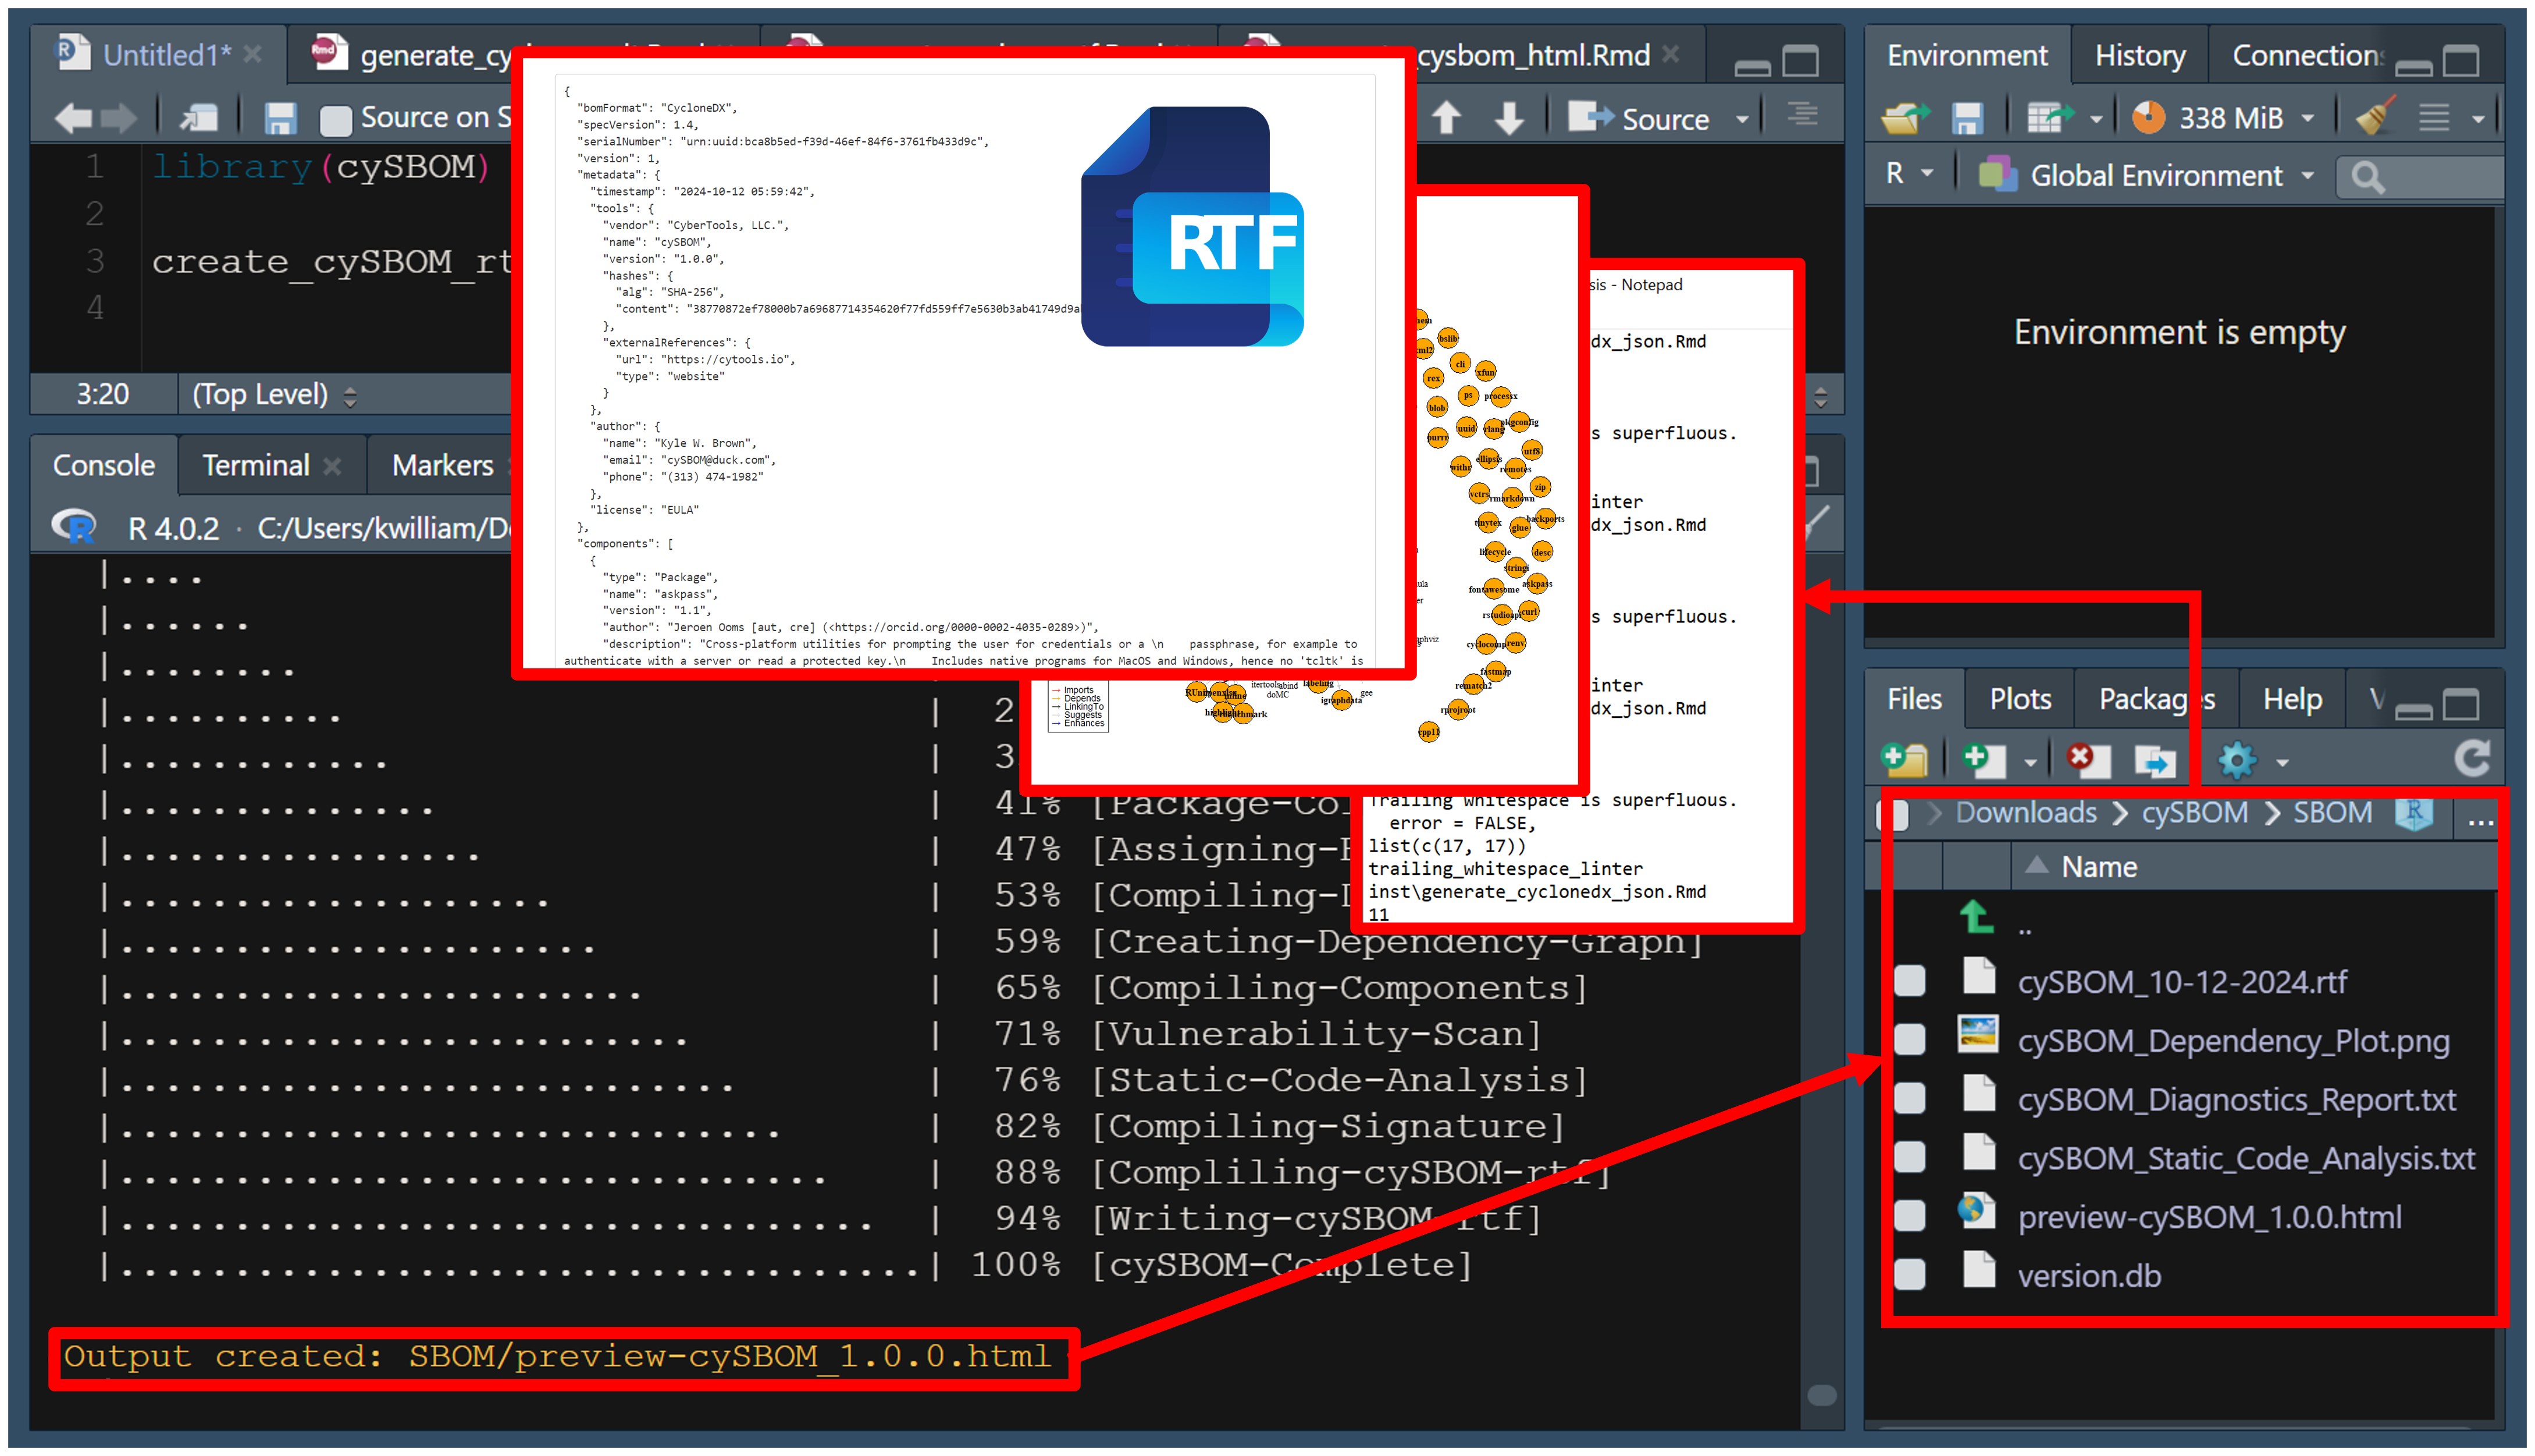This screenshot has width=2535, height=1456.
Task: Click the Global Environment stacked-squares icon
Action: pos(1997,175)
